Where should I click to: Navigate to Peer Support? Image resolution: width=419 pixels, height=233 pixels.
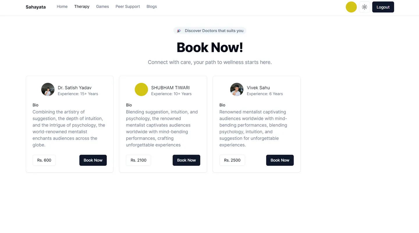(127, 6)
